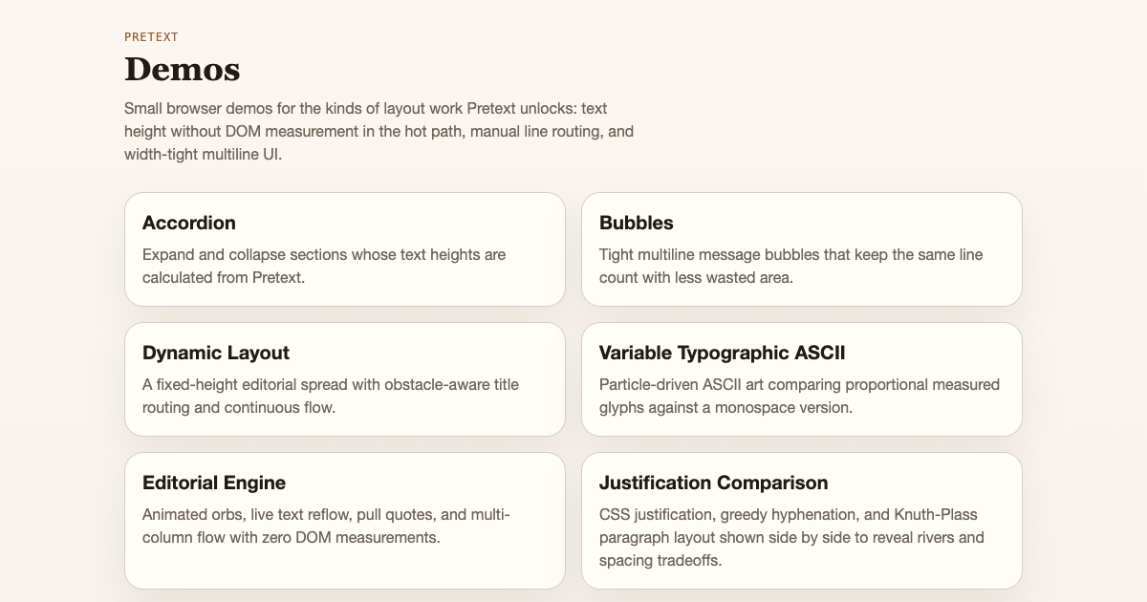The height and width of the screenshot is (602, 1147).
Task: Click the Bubbles description about message bubbles
Action: (x=790, y=267)
